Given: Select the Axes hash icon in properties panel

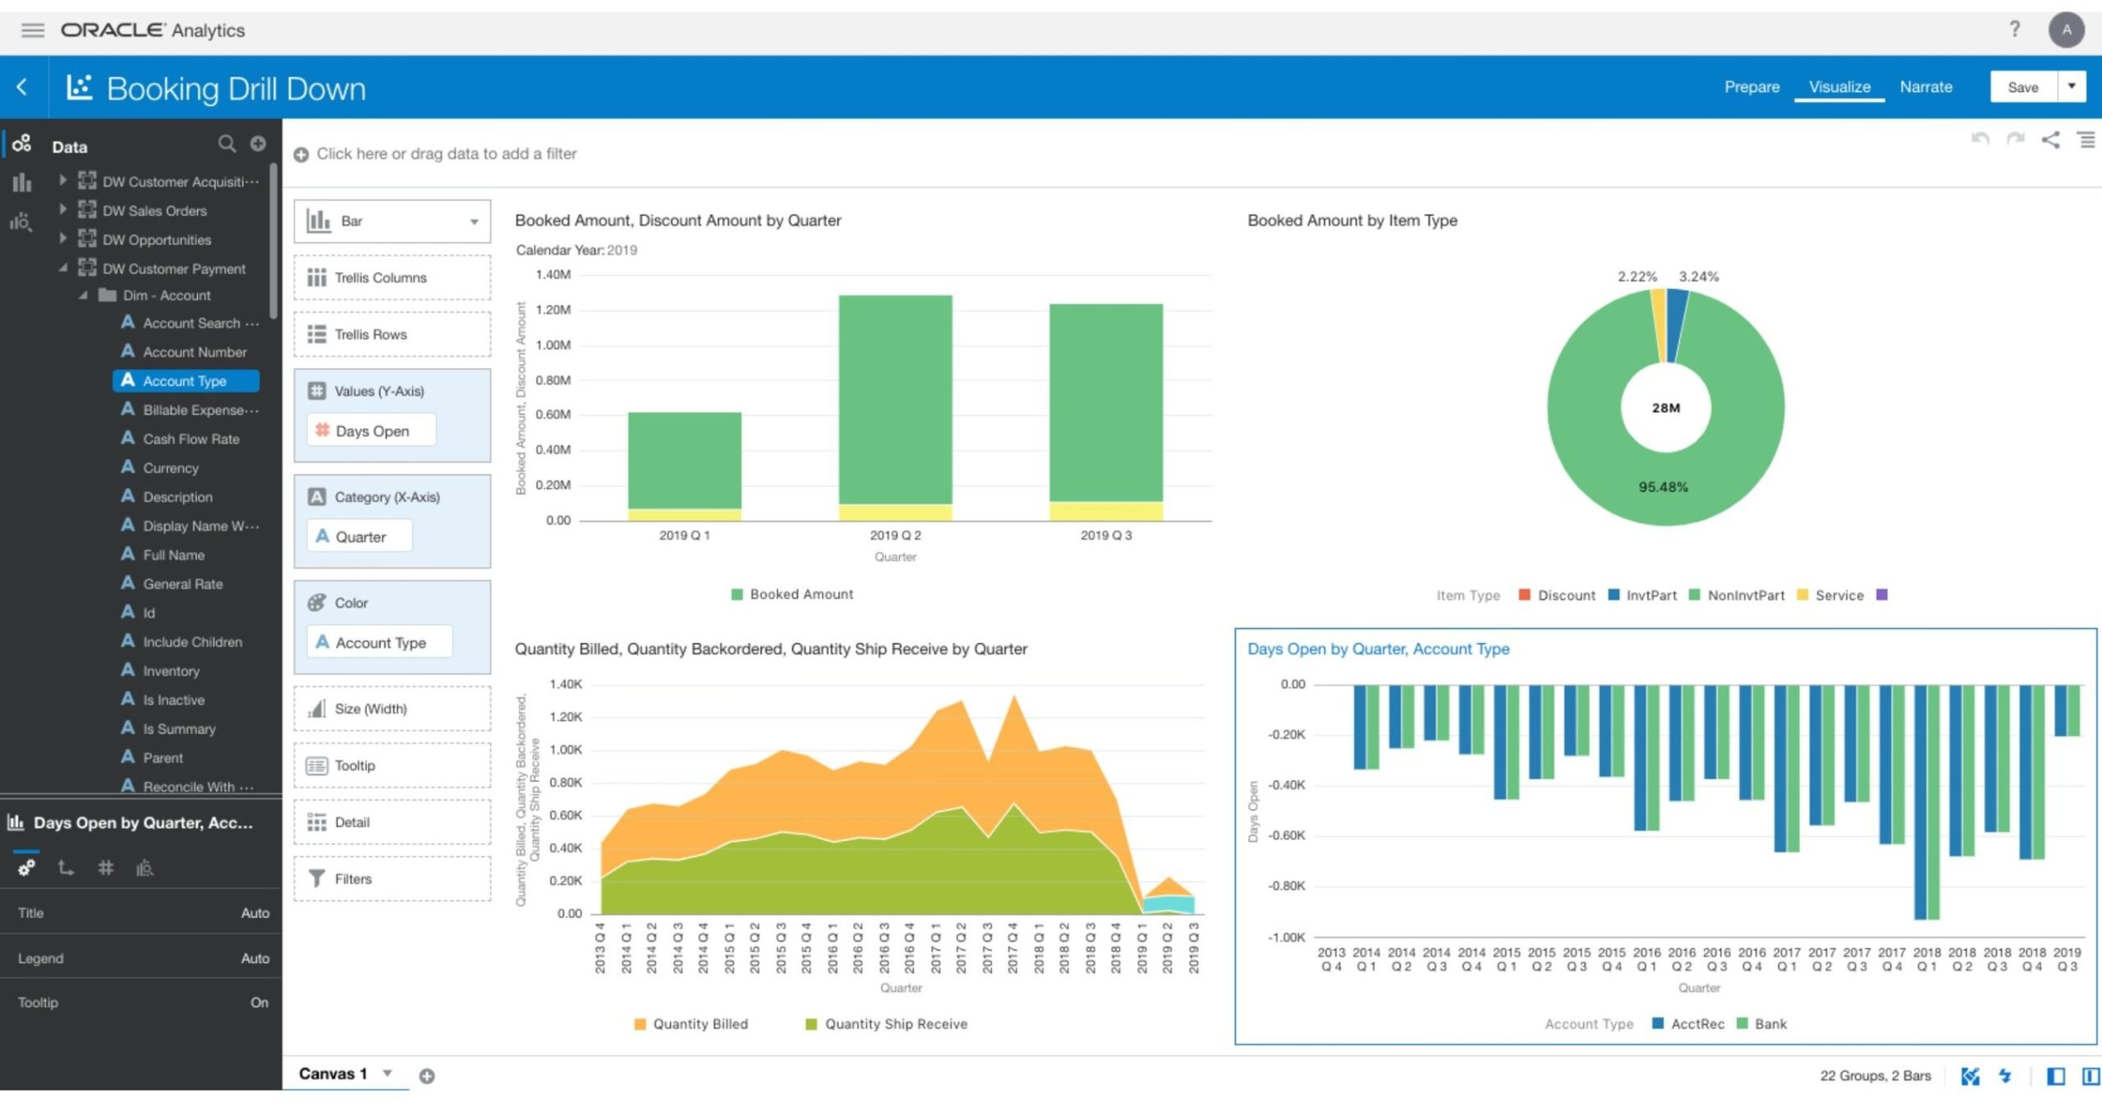Looking at the screenshot, I should (x=105, y=867).
